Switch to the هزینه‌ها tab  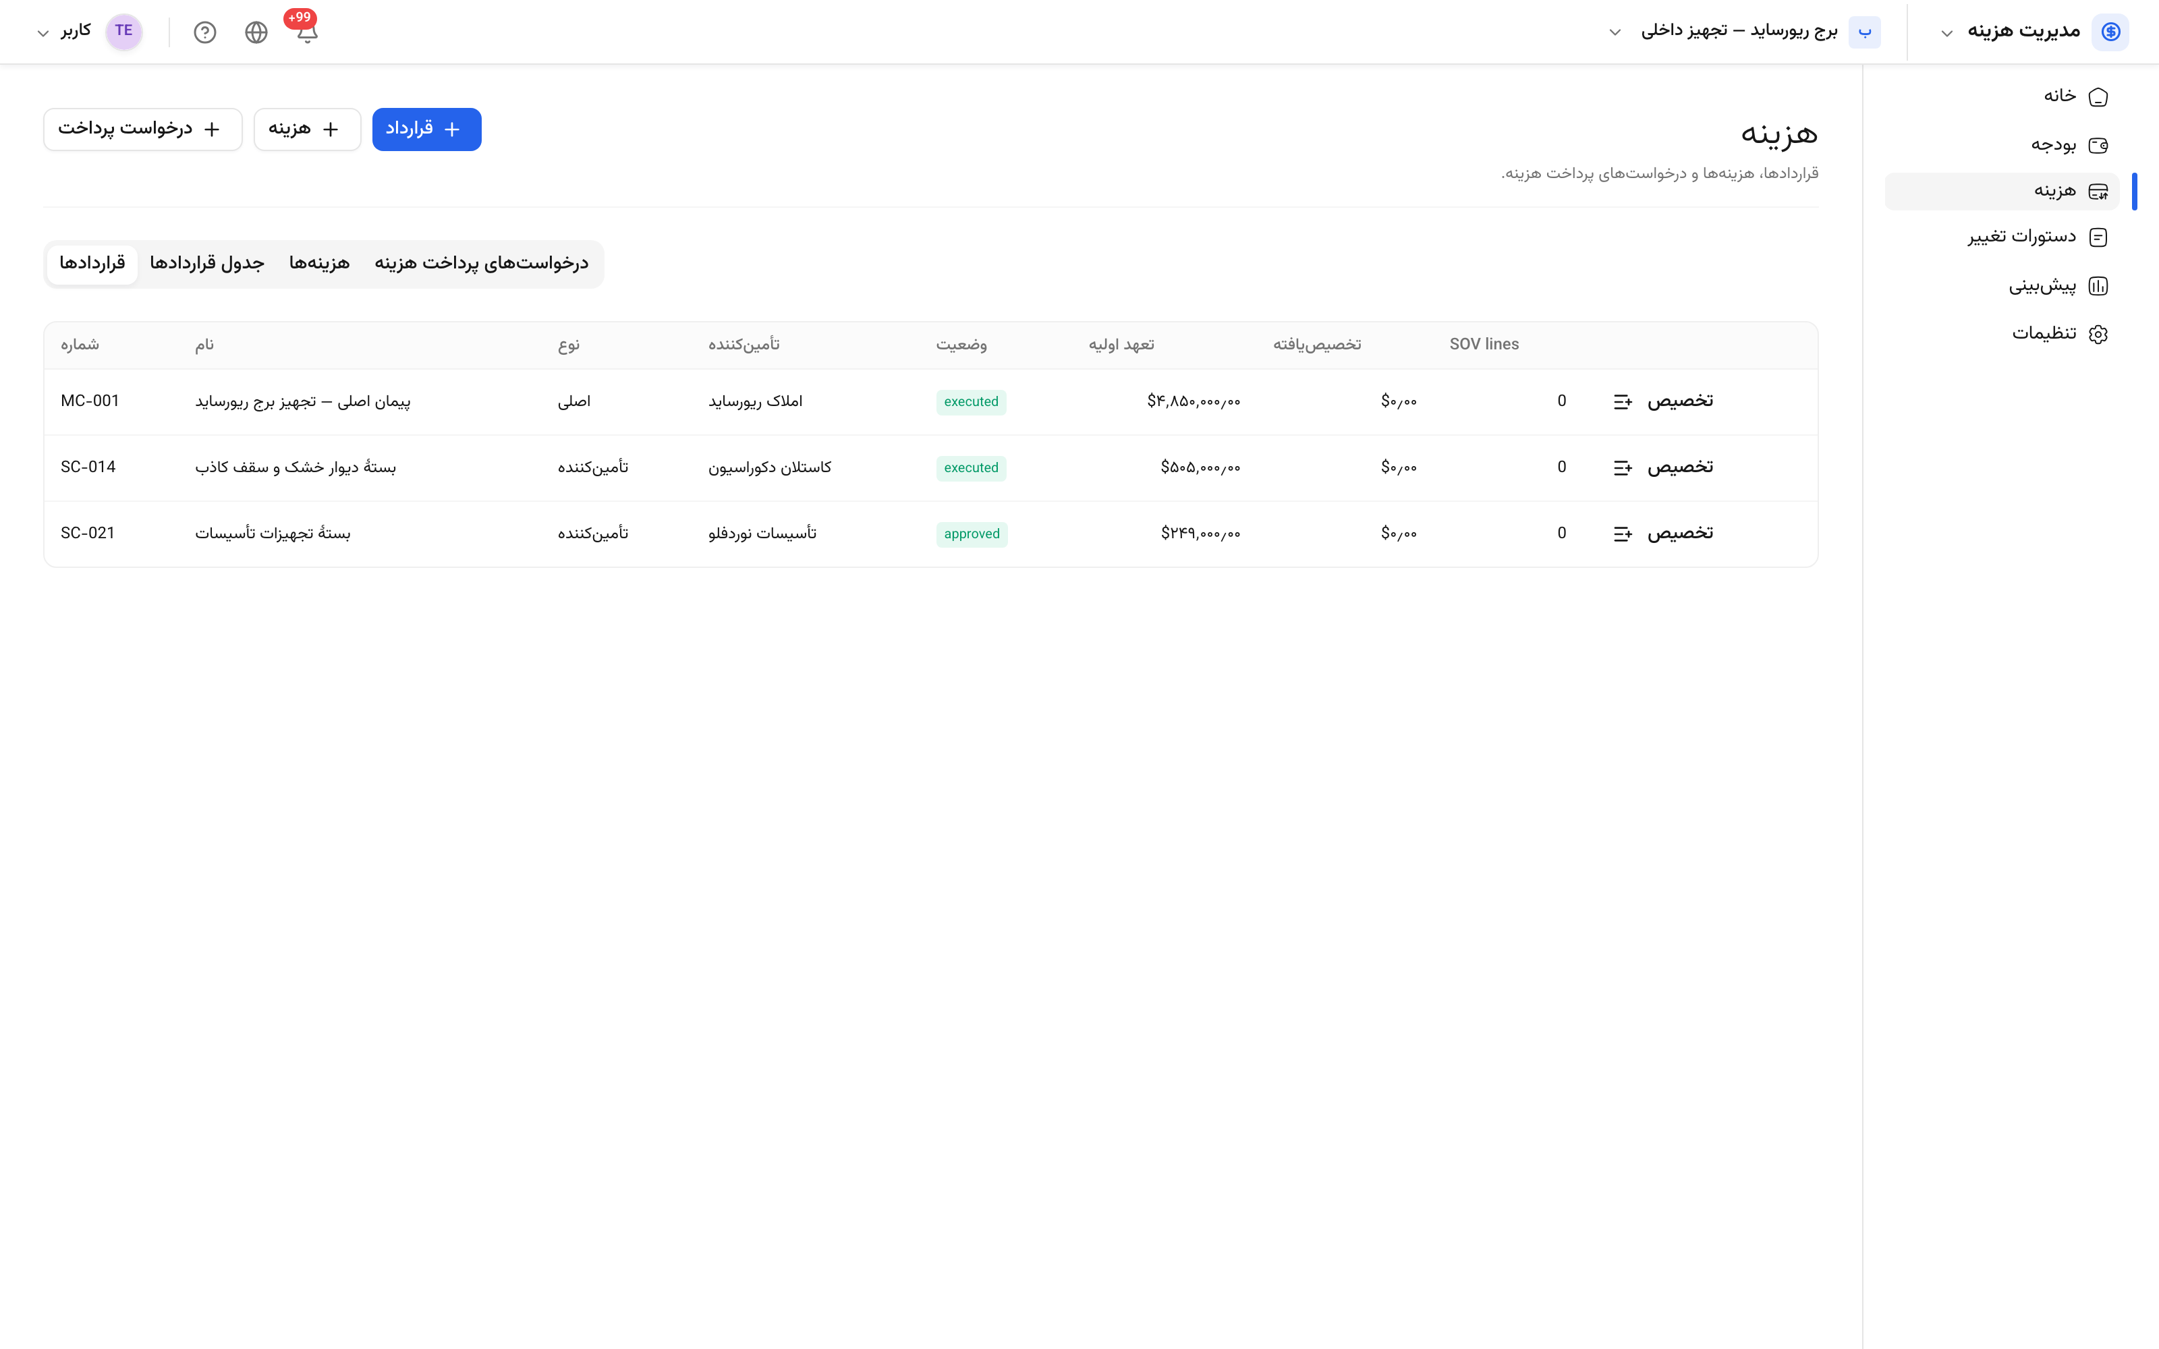(319, 264)
